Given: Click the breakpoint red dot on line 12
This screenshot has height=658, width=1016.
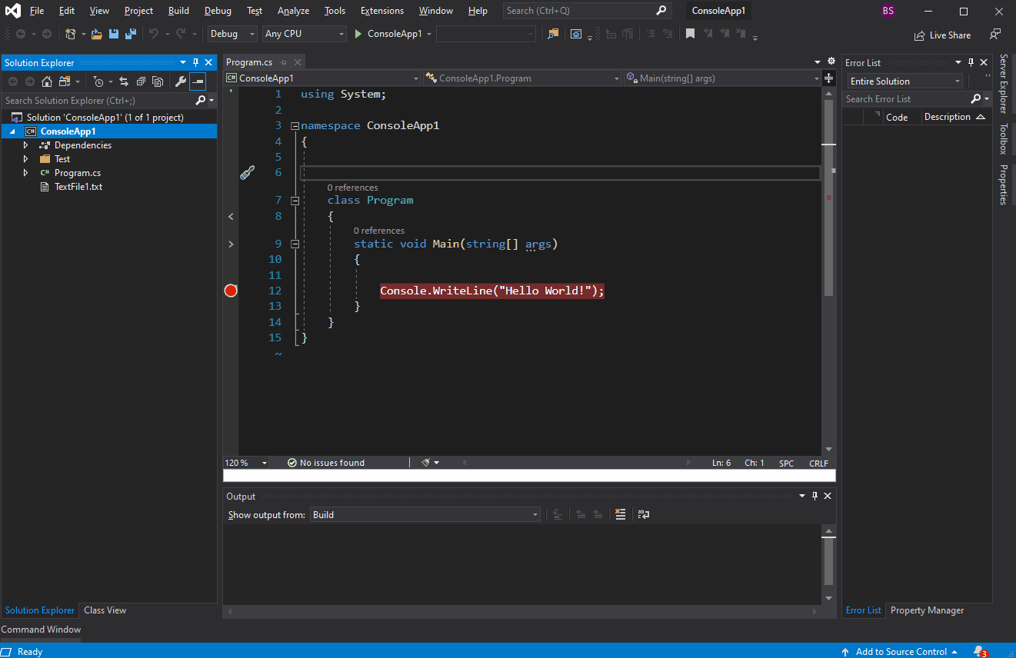Looking at the screenshot, I should coord(231,291).
